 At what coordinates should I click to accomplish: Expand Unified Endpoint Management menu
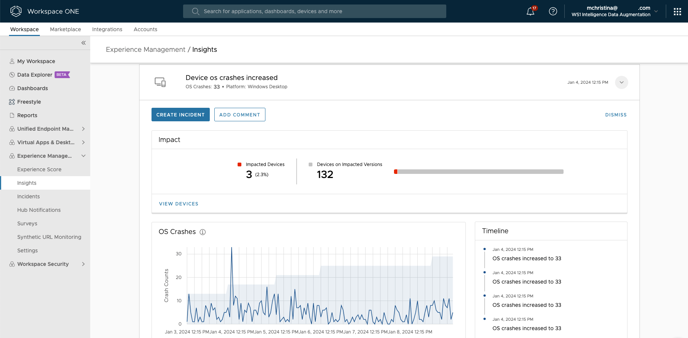(x=83, y=129)
